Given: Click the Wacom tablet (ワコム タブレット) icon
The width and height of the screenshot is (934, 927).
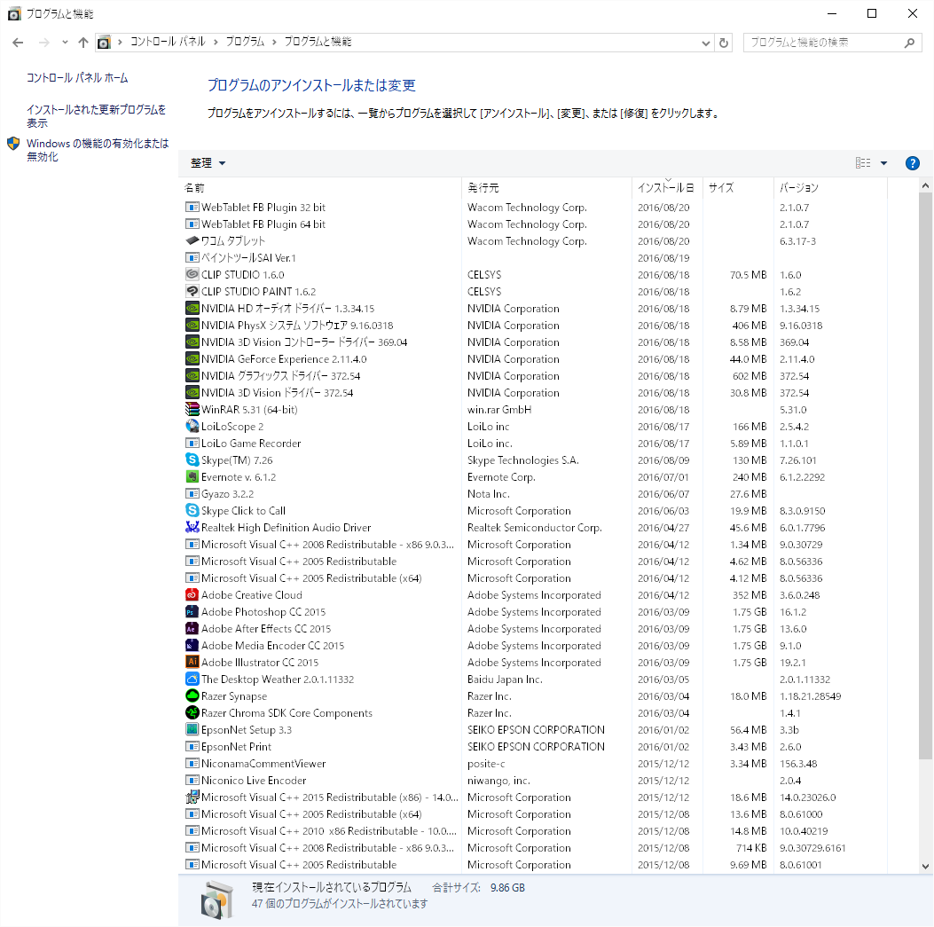Looking at the screenshot, I should click(x=192, y=240).
